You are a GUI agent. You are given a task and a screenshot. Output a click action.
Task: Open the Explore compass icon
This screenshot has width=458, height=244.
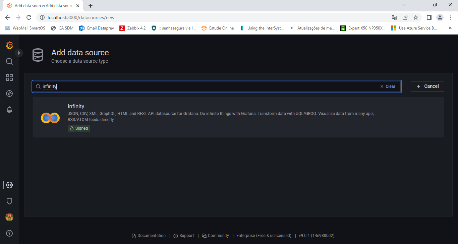coord(9,94)
